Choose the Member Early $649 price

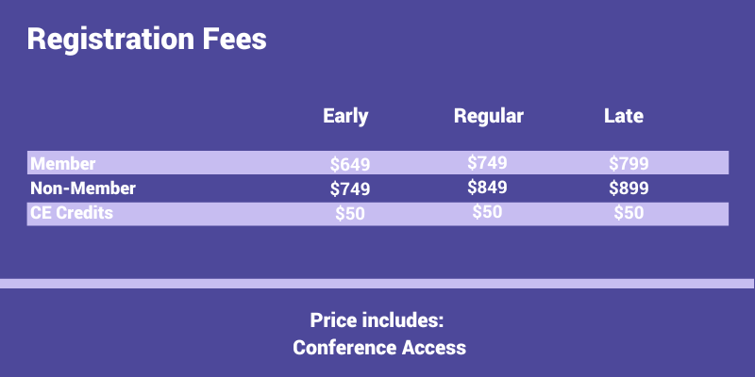(350, 164)
